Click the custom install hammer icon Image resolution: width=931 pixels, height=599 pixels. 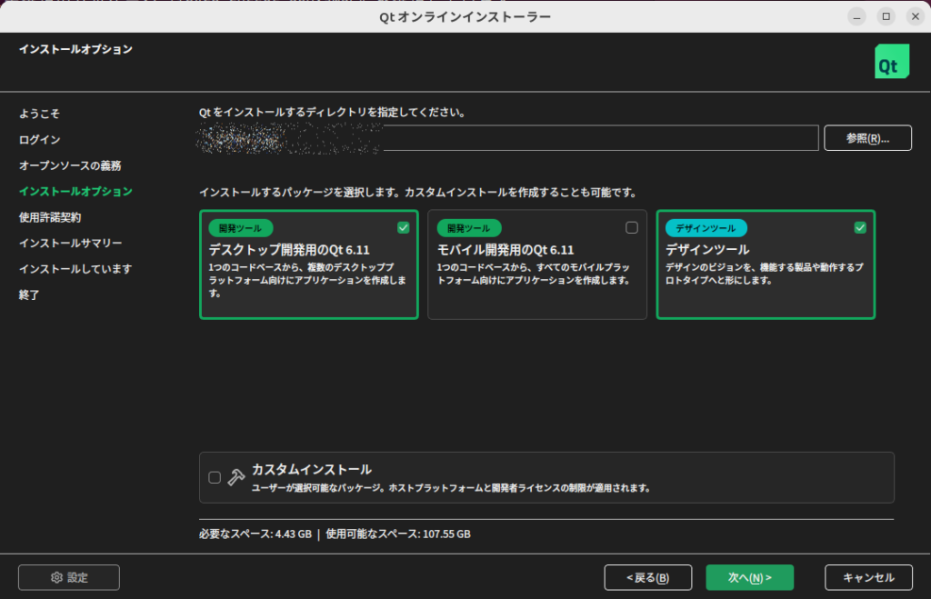point(235,477)
